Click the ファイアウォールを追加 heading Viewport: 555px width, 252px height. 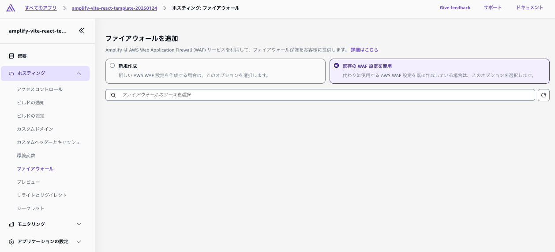pyautogui.click(x=142, y=38)
